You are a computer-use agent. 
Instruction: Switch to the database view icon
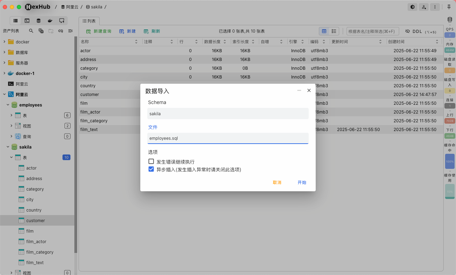click(39, 21)
